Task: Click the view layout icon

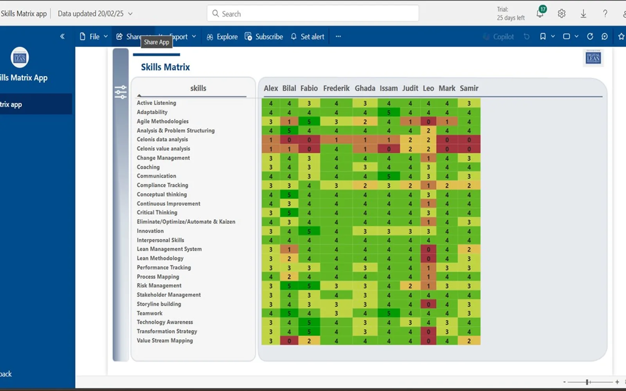Action: 566,36
